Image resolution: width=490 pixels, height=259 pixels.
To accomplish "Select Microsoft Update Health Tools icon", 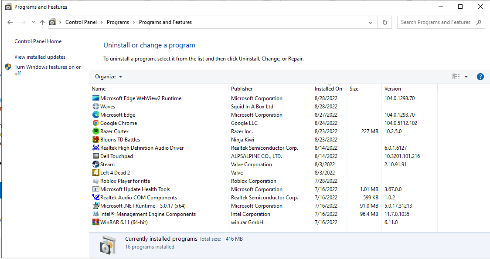I will point(95,189).
